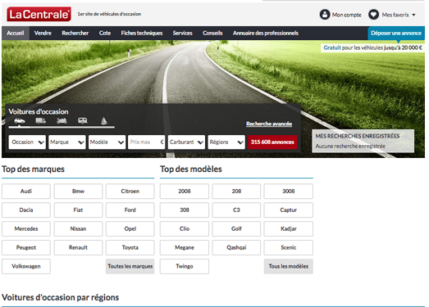This screenshot has height=307, width=429.
Task: Select the Mercedes brand button
Action: (26, 229)
